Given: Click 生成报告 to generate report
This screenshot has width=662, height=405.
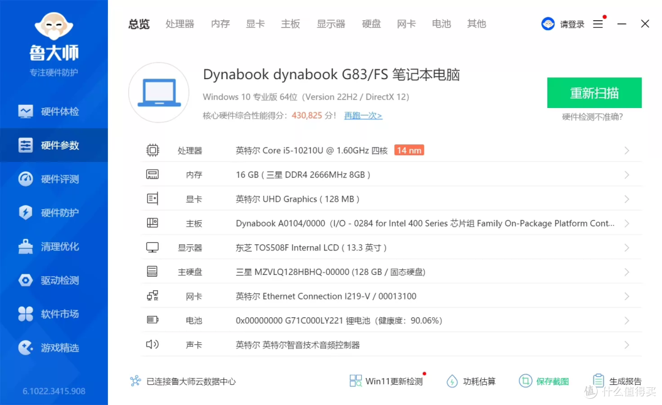Looking at the screenshot, I should click(617, 381).
